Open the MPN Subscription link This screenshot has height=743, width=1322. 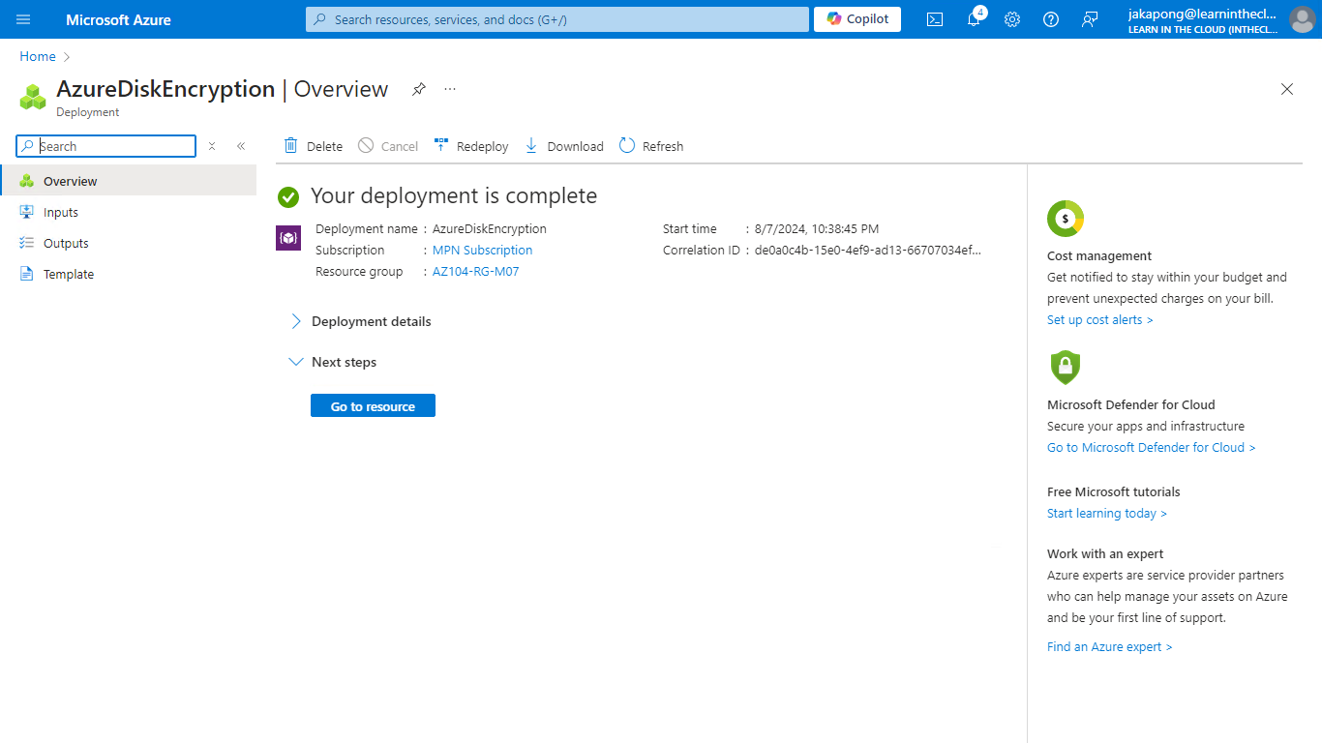pyautogui.click(x=482, y=250)
